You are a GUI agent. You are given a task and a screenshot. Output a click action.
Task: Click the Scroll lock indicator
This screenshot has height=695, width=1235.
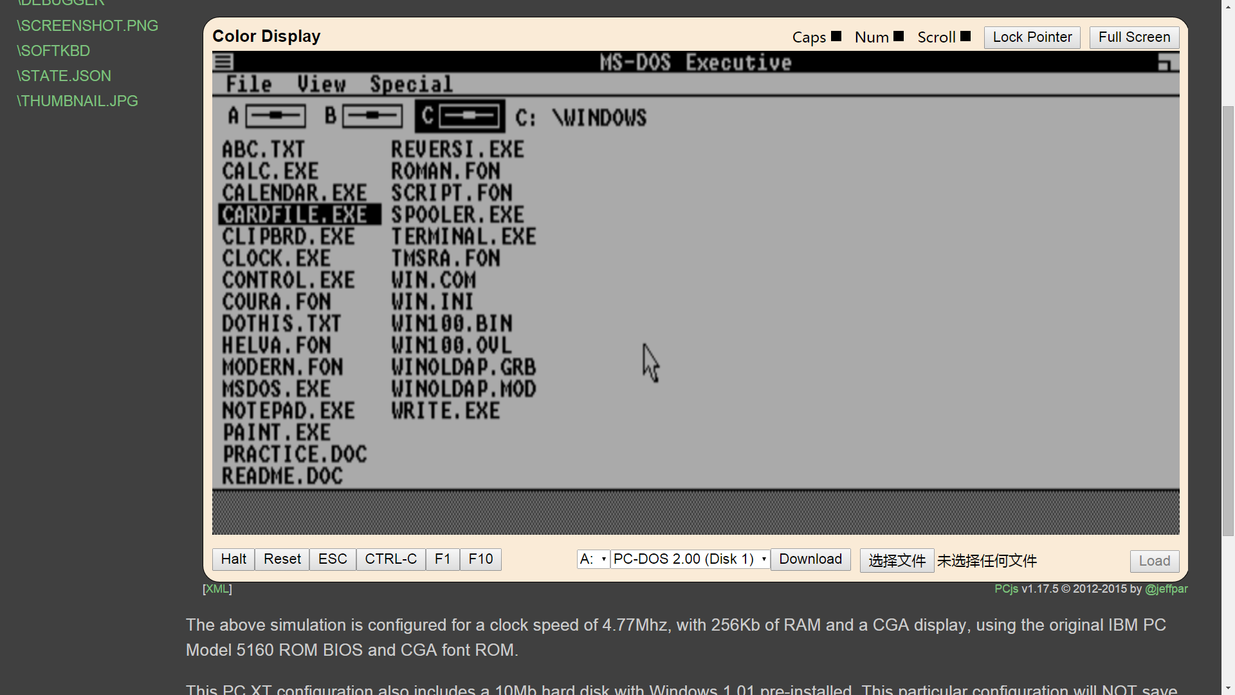(965, 37)
